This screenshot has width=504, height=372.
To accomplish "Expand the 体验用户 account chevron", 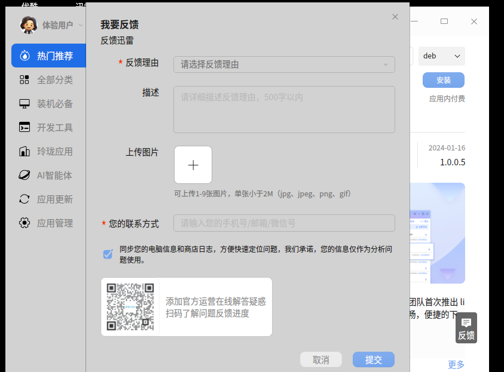I will tap(81, 25).
